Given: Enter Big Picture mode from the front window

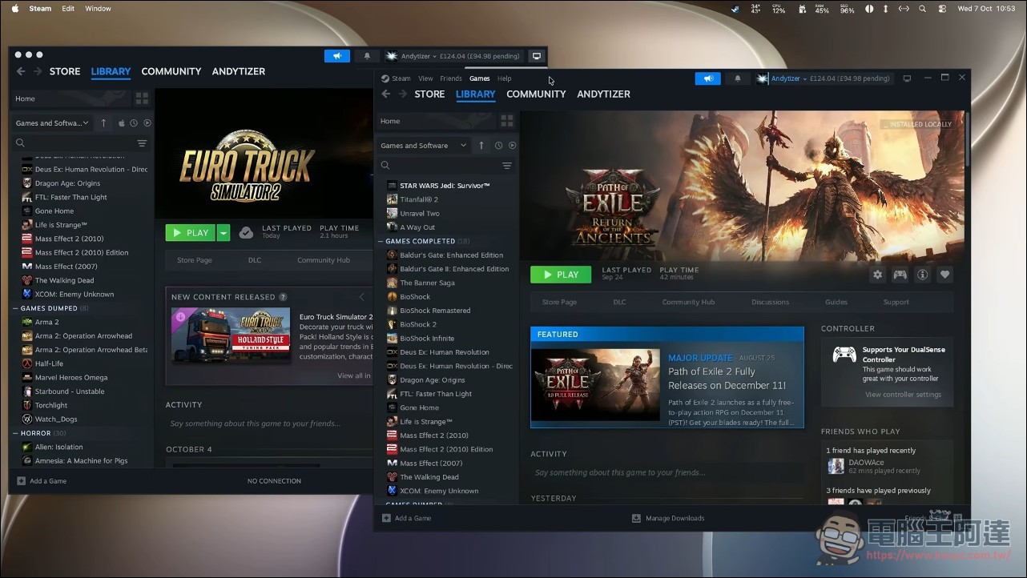Looking at the screenshot, I should click(x=907, y=78).
